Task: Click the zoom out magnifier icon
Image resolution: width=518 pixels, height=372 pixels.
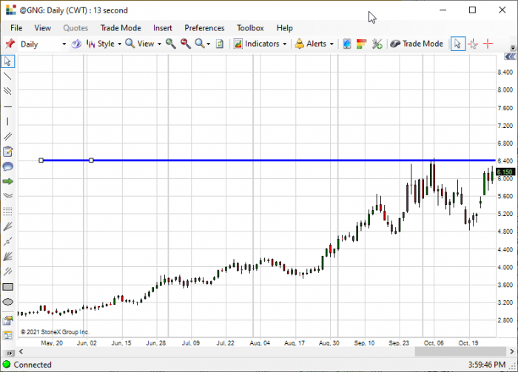Action: [185, 44]
